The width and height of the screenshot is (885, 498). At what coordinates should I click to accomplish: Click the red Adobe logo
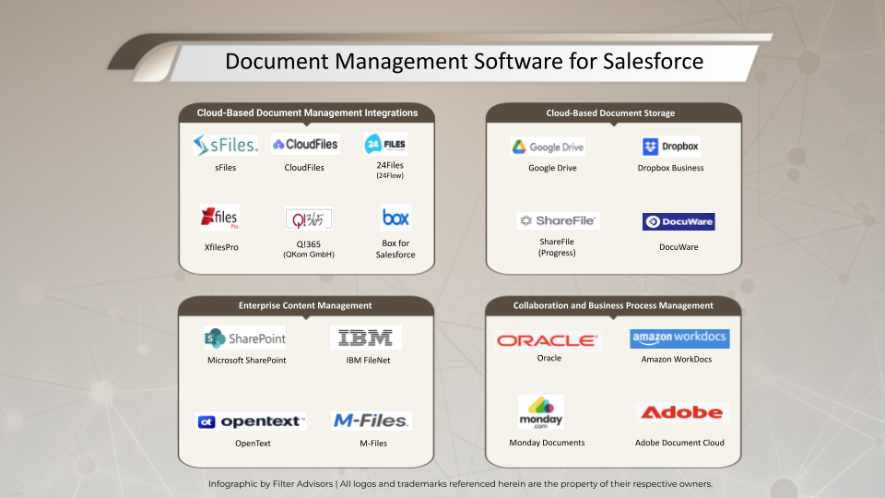tap(682, 412)
